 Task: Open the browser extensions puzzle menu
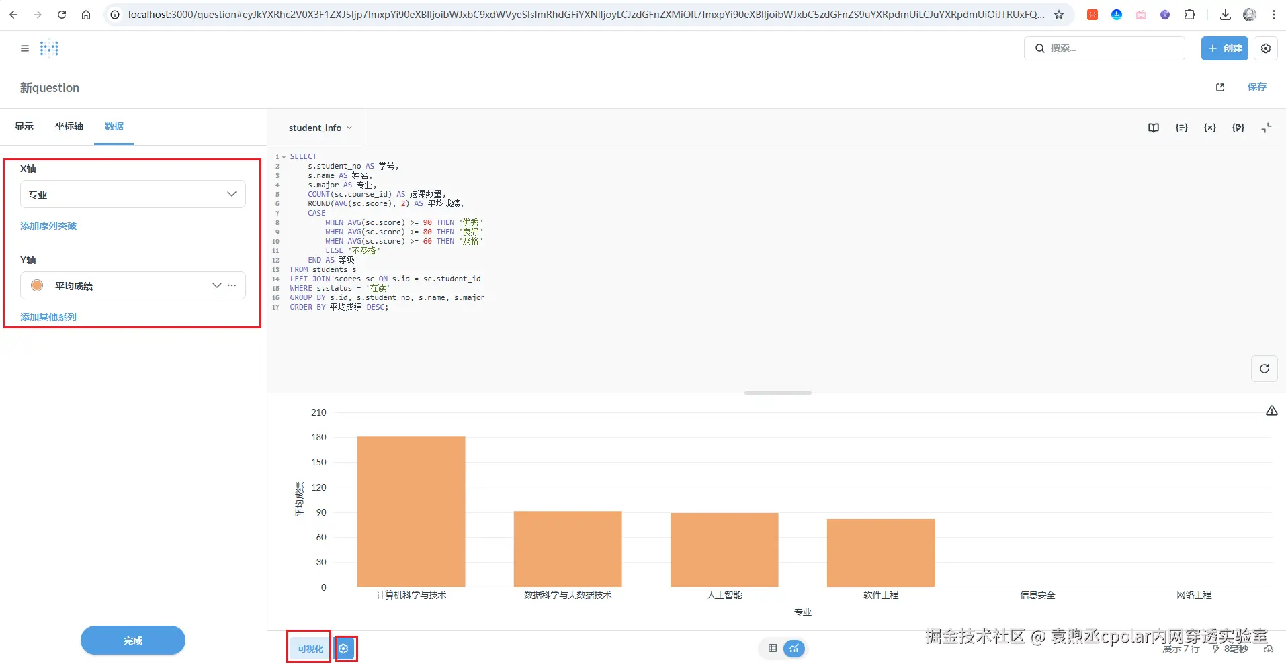1189,15
